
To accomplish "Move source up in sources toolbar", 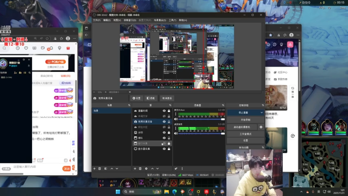I will click(152, 169).
